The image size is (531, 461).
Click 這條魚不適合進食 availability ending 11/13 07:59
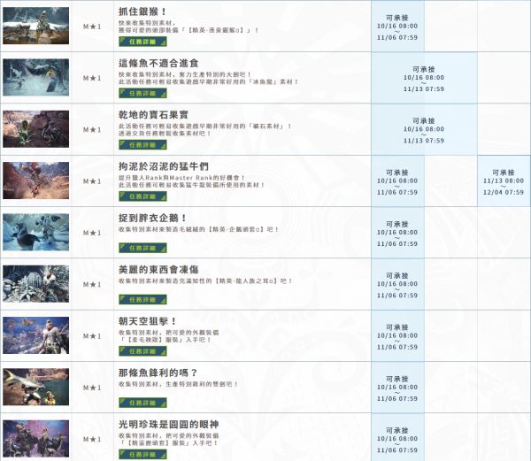424,80
